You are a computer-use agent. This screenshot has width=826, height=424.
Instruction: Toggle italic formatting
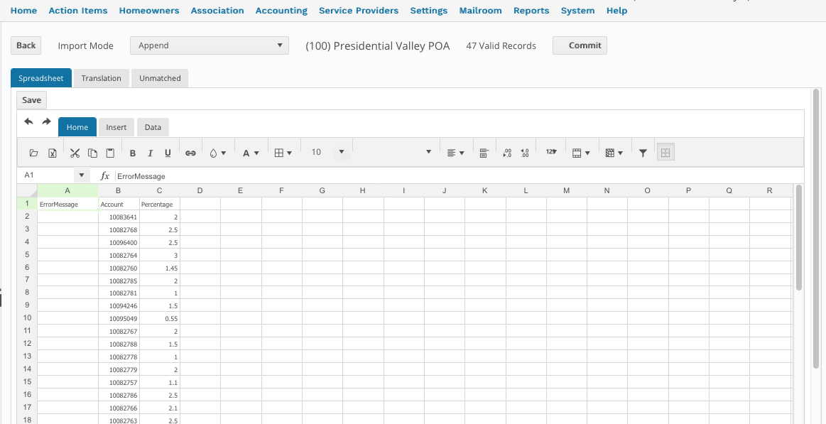pyautogui.click(x=150, y=153)
